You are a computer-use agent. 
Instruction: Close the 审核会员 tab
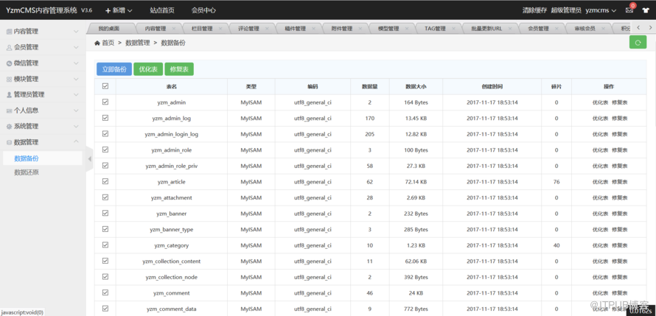pos(602,29)
